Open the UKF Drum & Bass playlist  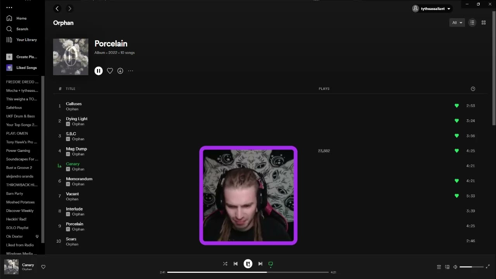(x=20, y=116)
